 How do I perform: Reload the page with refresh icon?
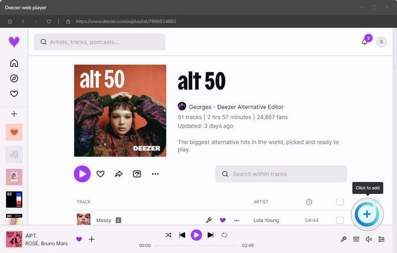(49, 21)
